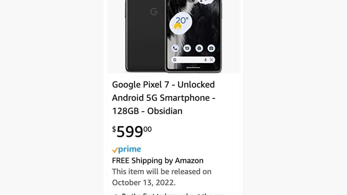Open the Camera app icon
The width and height of the screenshot is (347, 195).
(x=211, y=48)
